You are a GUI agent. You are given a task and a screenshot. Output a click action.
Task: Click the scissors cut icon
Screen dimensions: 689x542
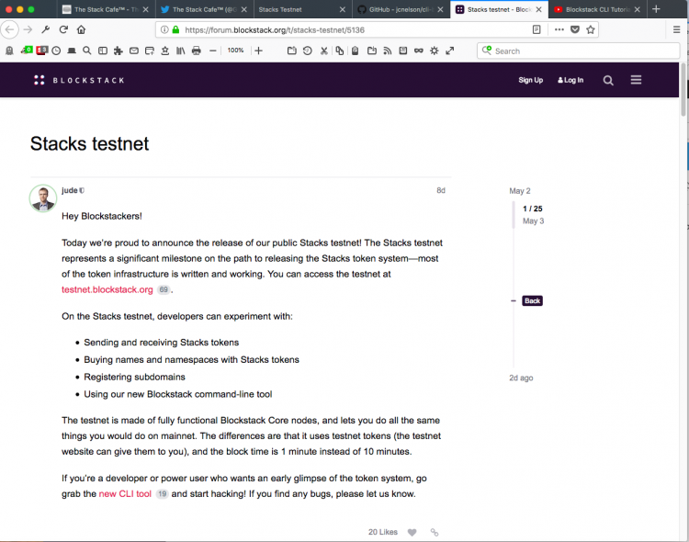(x=324, y=51)
